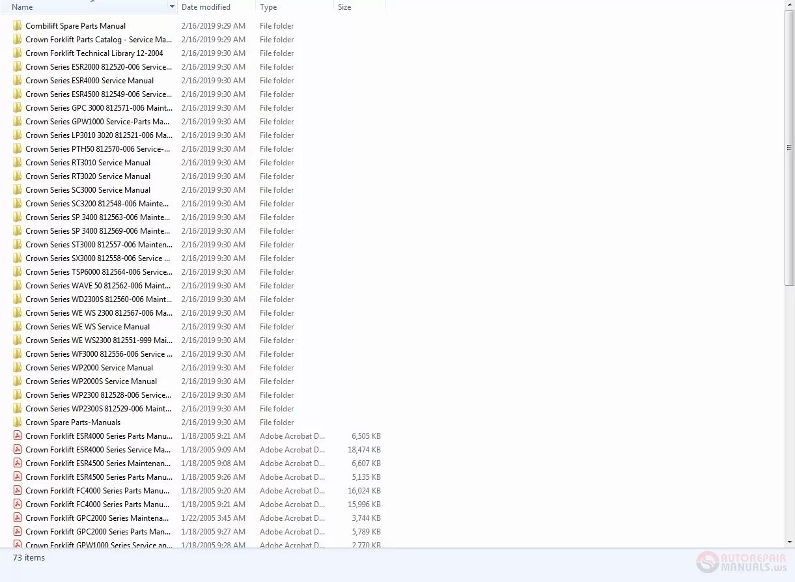Image resolution: width=795 pixels, height=582 pixels.
Task: Sort files by Date modified column
Action: click(206, 7)
